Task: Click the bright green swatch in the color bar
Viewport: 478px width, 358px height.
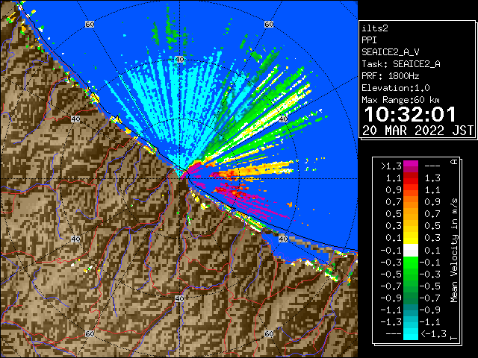Action: [x=411, y=263]
